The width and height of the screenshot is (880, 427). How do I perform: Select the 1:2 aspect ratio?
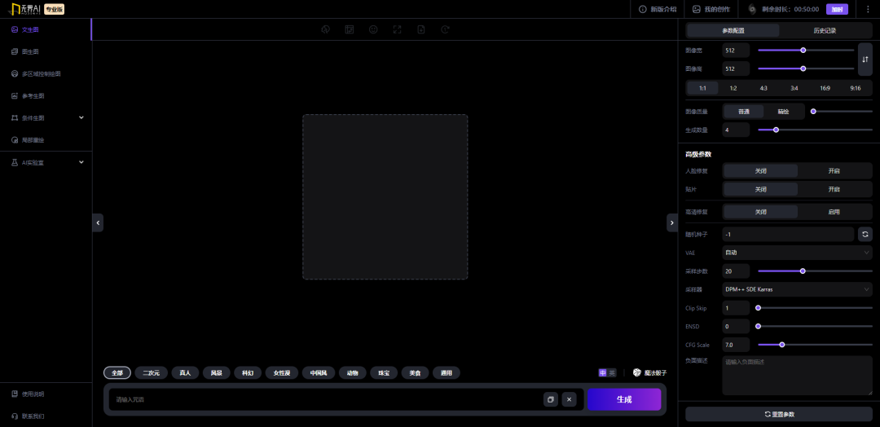(733, 88)
